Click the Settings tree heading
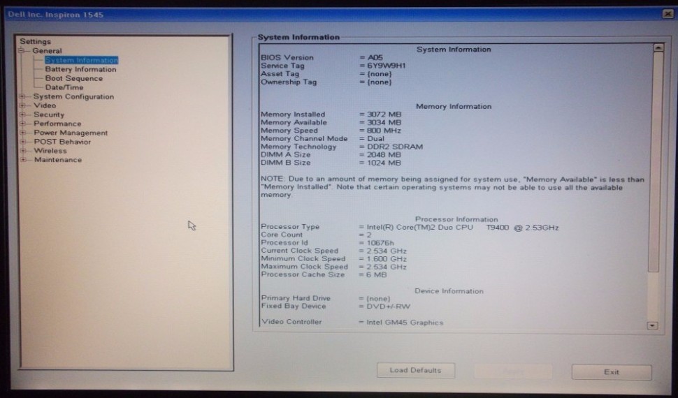The height and width of the screenshot is (398, 678). pyautogui.click(x=35, y=41)
